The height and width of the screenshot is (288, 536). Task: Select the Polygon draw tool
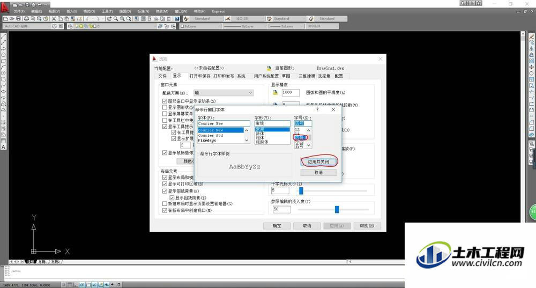tap(3, 55)
